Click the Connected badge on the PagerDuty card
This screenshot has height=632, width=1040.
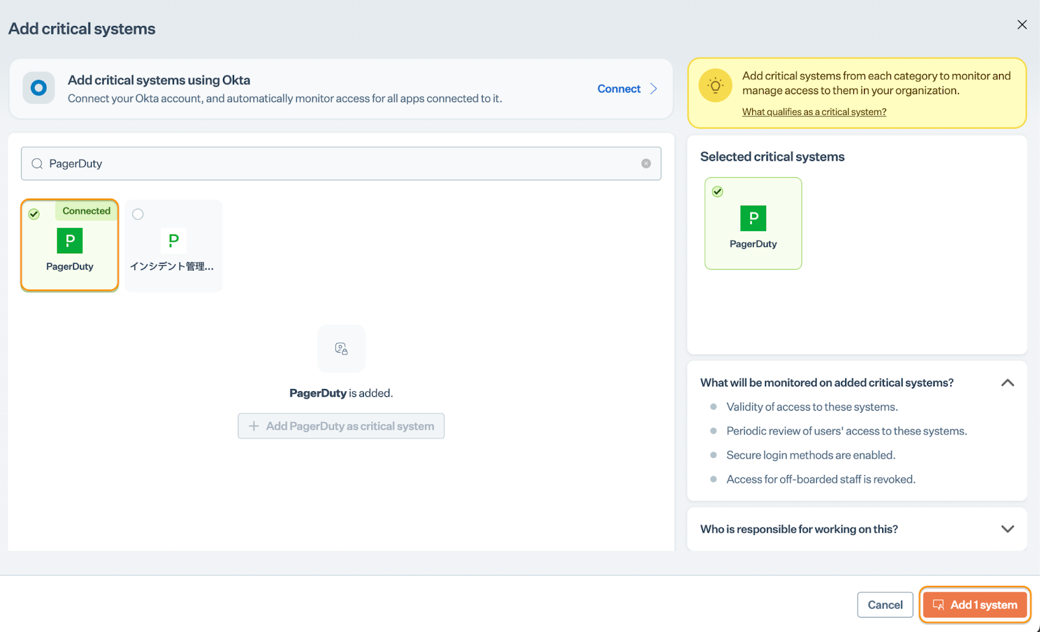click(86, 211)
